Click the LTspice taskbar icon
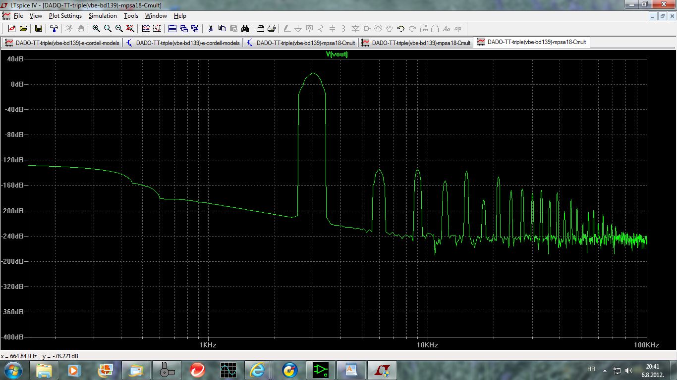The height and width of the screenshot is (380, 677). tap(382, 370)
